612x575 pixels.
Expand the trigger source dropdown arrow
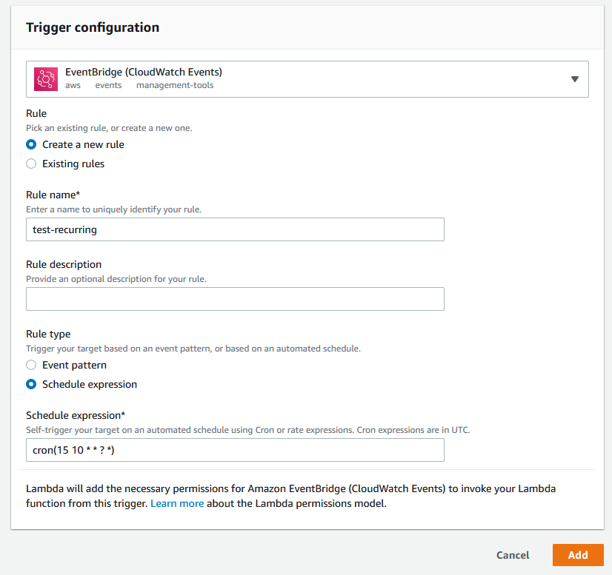click(574, 79)
